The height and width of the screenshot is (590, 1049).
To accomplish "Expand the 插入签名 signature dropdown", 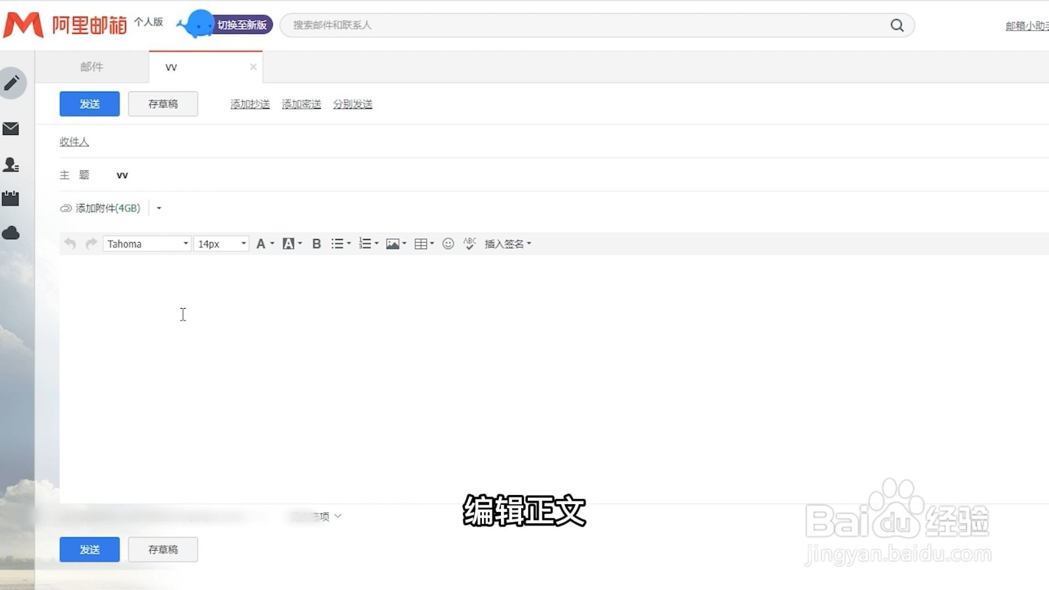I will point(507,243).
